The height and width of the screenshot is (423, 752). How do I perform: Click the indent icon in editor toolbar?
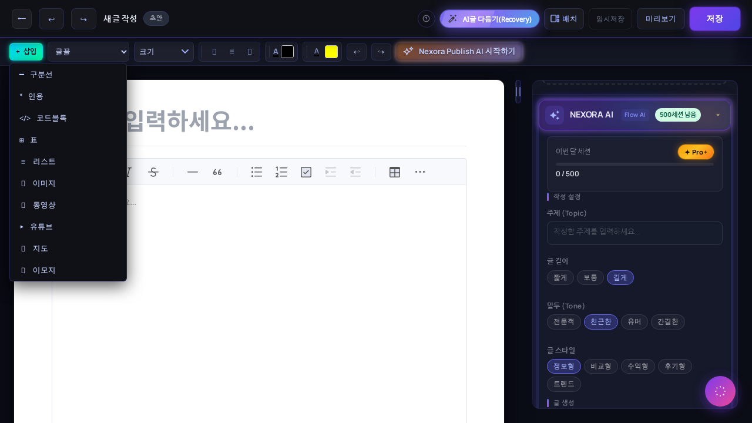click(331, 172)
